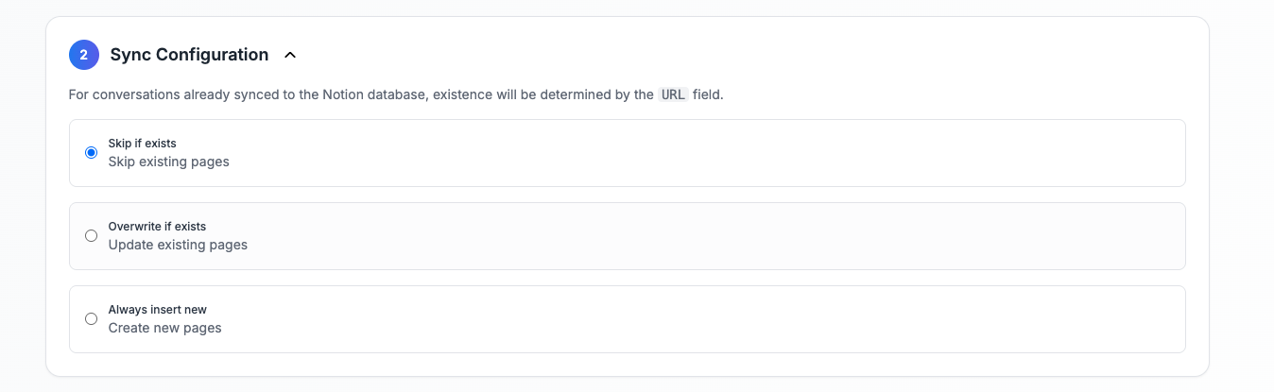The height and width of the screenshot is (392, 1274).
Task: Click the words "Notion database" in the description
Action: 373,95
